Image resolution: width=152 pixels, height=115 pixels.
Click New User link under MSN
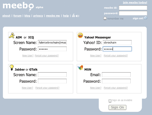click(x=96, y=88)
